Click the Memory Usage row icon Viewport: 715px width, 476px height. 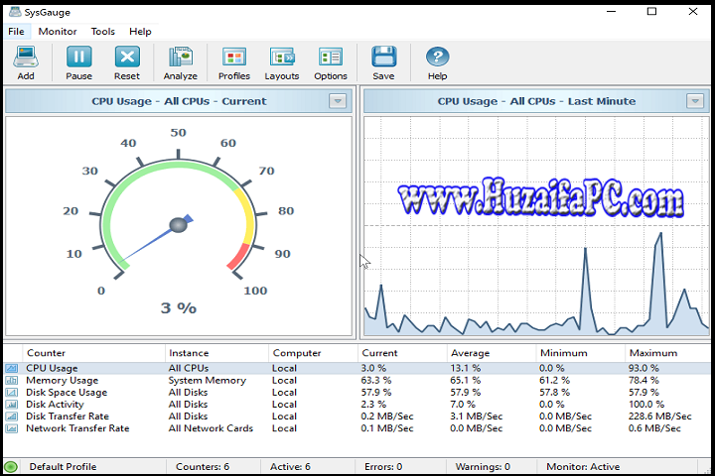(11, 381)
